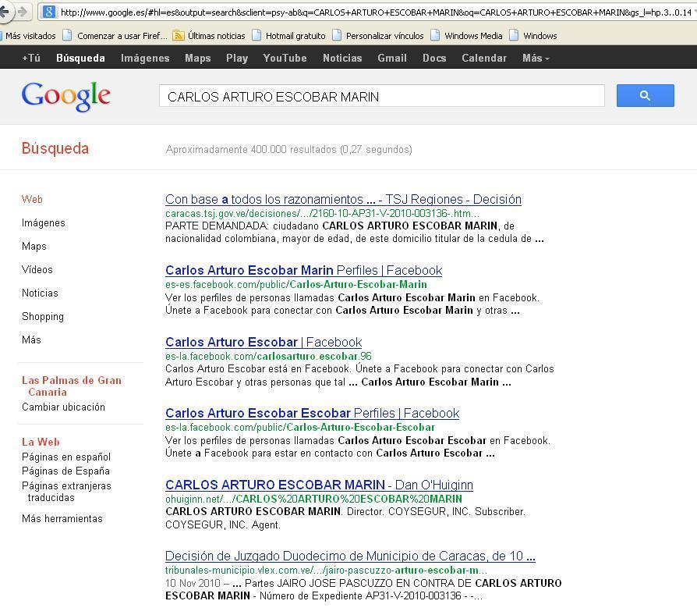Open Carlos Arturo Escobar Marin Perfiles Facebook result
This screenshot has width=697, height=615.
point(303,270)
